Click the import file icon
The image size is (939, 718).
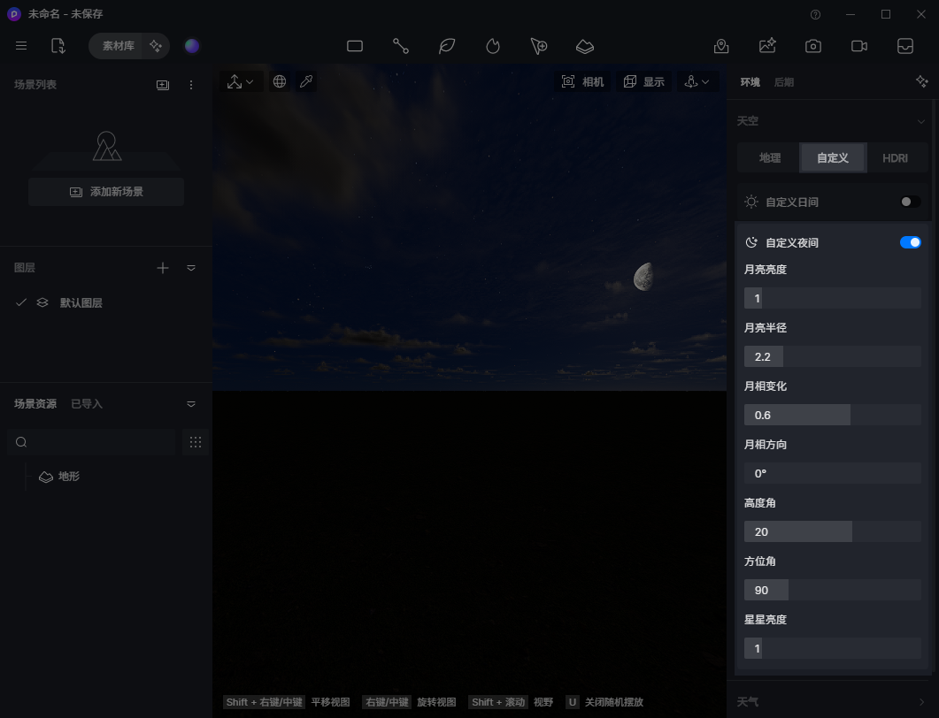pos(58,46)
